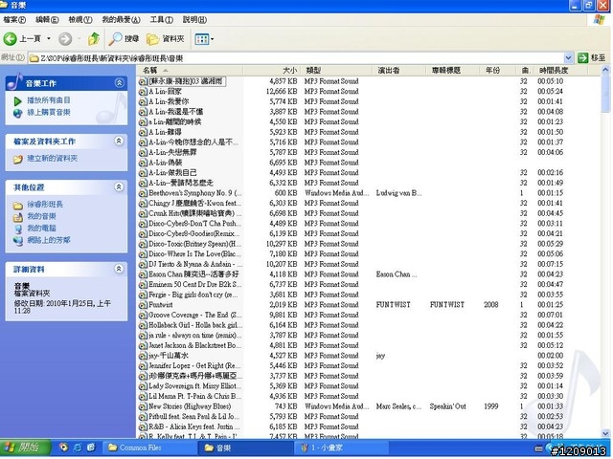Viewport: 613px width, 459px height.
Task: Click the globe icon for 線上購買音樂
Action: pyautogui.click(x=17, y=113)
